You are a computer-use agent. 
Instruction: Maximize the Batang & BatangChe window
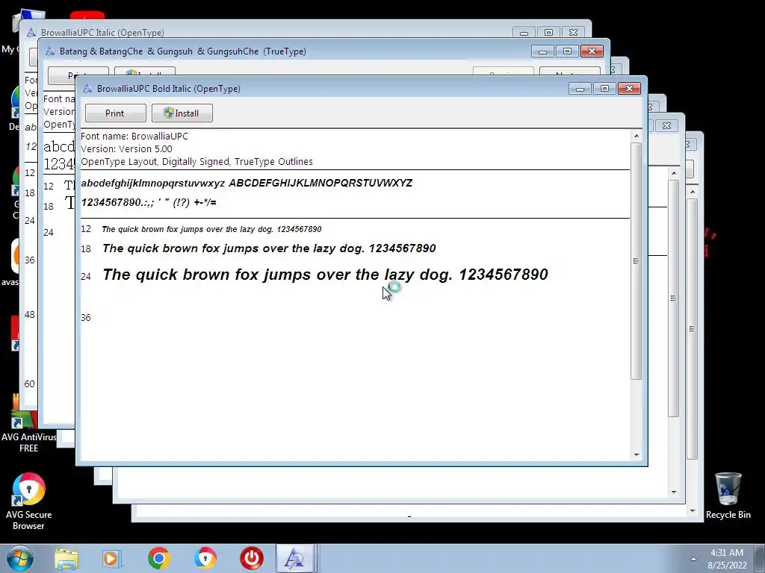(568, 51)
